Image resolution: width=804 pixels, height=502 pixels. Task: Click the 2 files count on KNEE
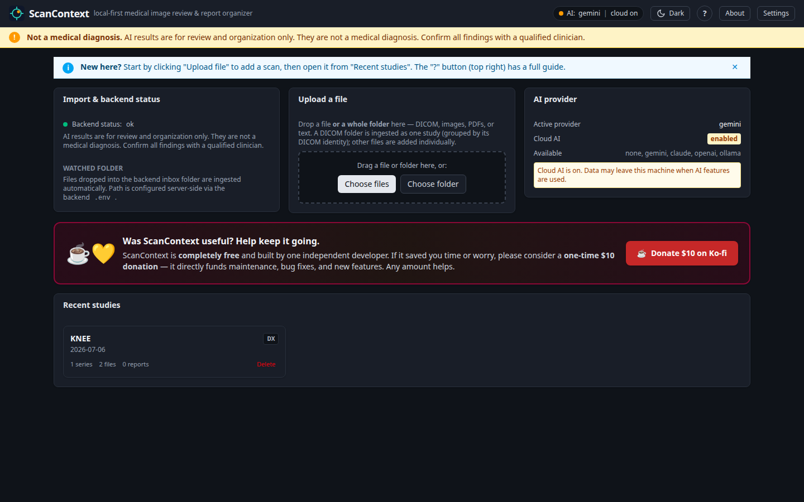[x=107, y=364]
